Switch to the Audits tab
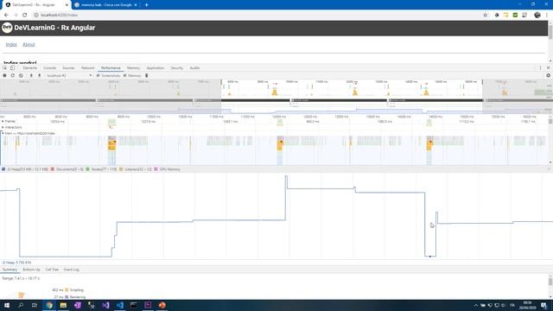The height and width of the screenshot is (311, 553). click(194, 67)
